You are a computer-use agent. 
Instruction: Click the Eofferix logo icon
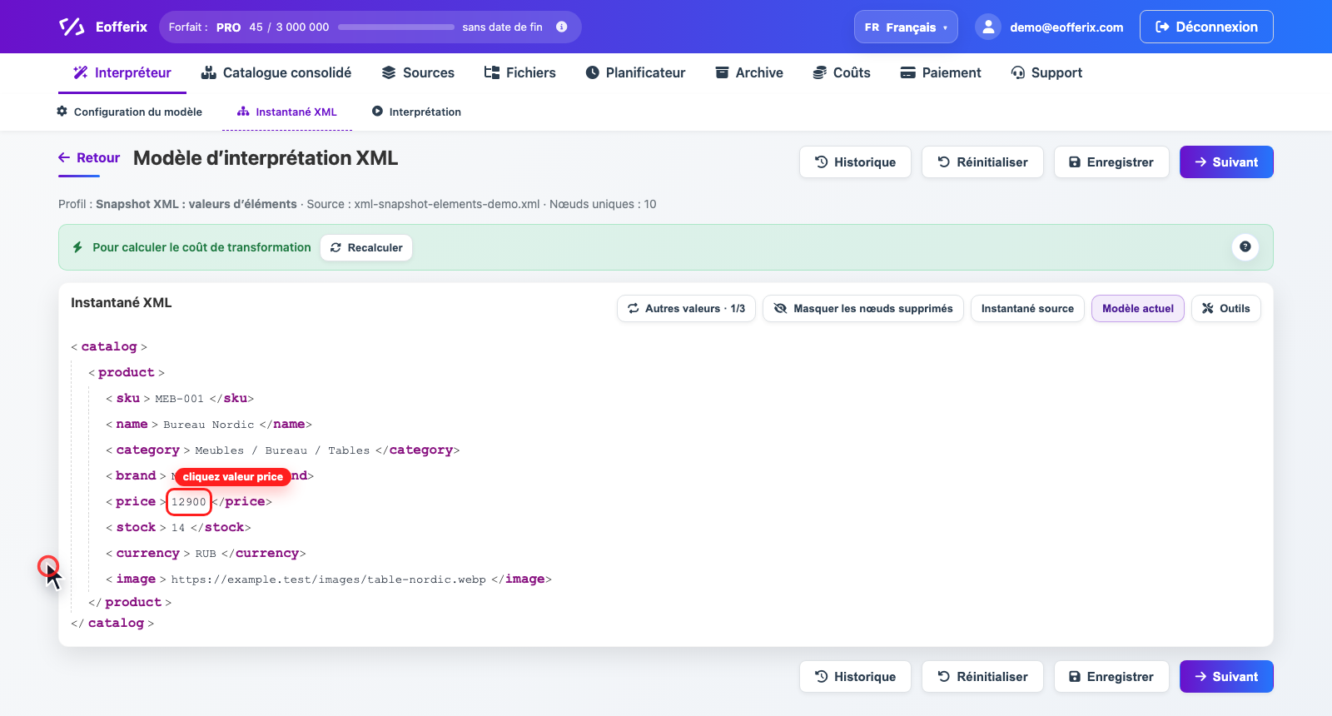coord(72,27)
